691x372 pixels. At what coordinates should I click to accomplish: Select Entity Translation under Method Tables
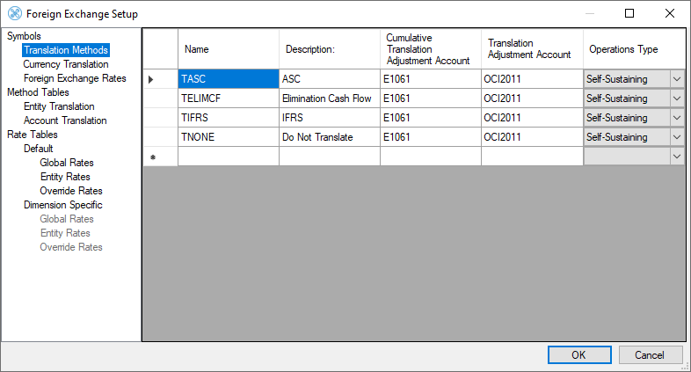point(59,106)
